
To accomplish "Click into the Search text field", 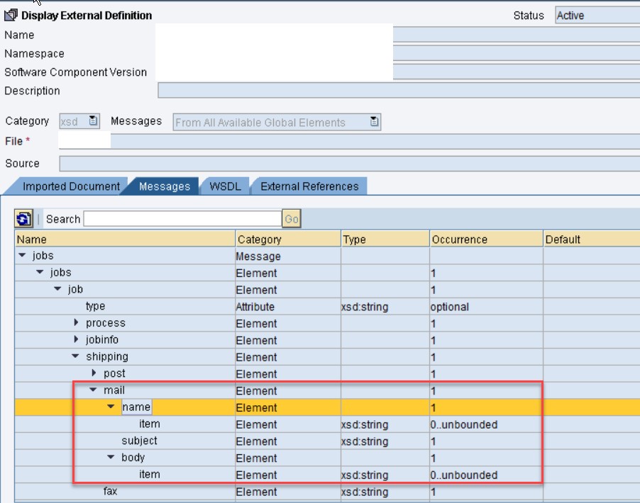I will 182,219.
